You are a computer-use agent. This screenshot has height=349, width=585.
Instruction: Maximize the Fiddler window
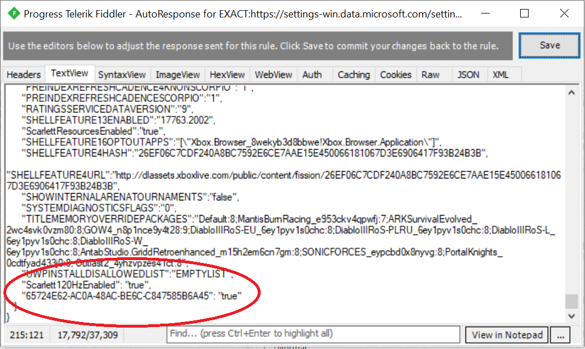pos(524,14)
